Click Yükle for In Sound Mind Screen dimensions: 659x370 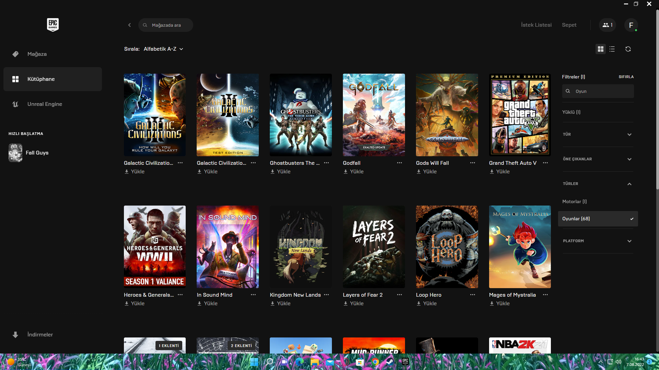coord(207,304)
